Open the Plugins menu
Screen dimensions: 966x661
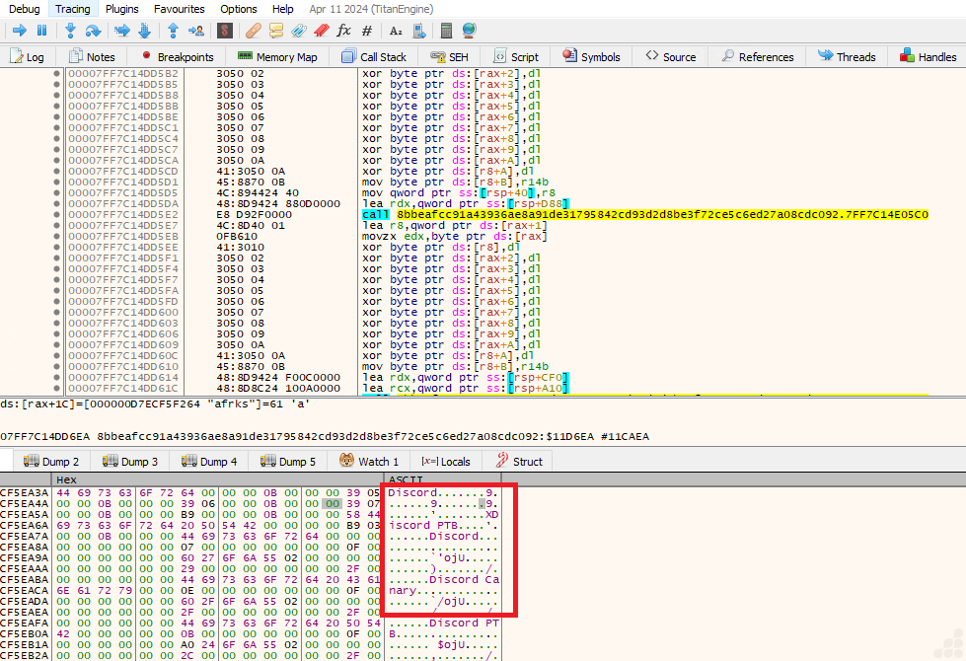click(x=122, y=9)
